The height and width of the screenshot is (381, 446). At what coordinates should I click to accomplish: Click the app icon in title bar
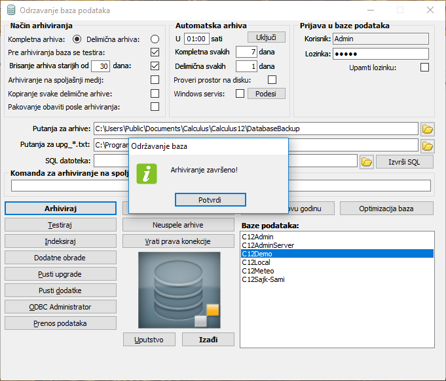[x=10, y=10]
